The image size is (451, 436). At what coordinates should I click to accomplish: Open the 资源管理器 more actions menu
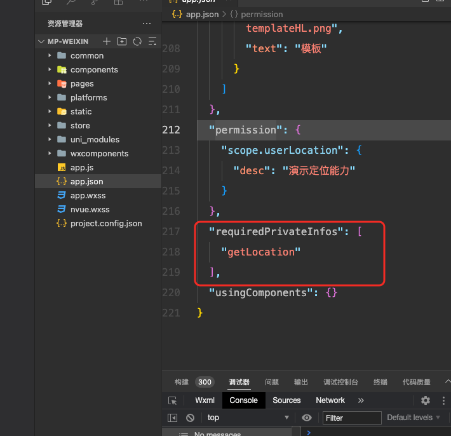pyautogui.click(x=147, y=24)
